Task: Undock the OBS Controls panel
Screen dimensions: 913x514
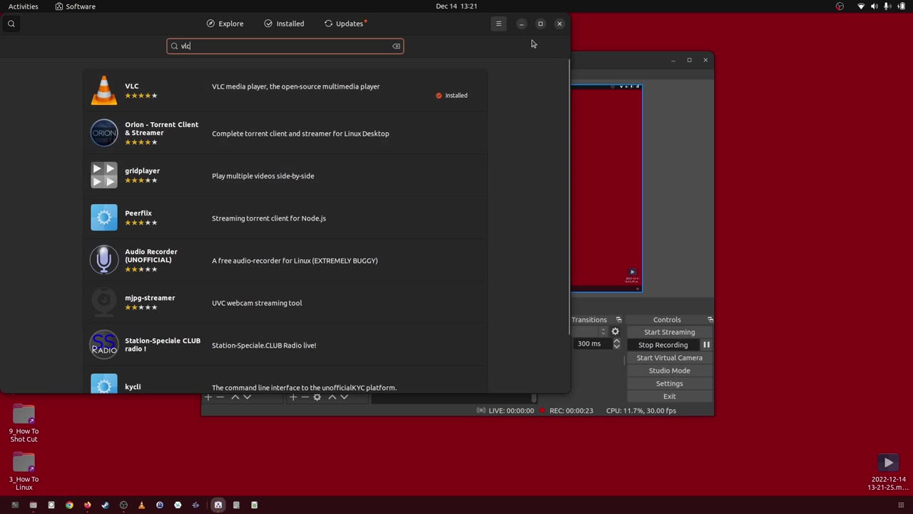Action: point(710,320)
